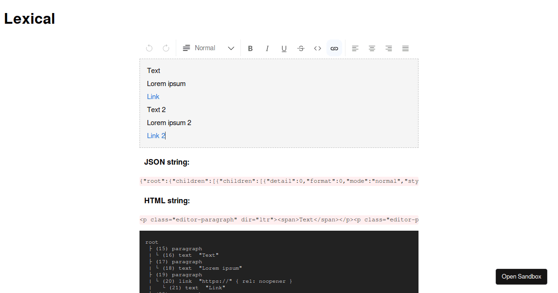Apply Bold formatting
The width and height of the screenshot is (558, 293).
tap(250, 48)
